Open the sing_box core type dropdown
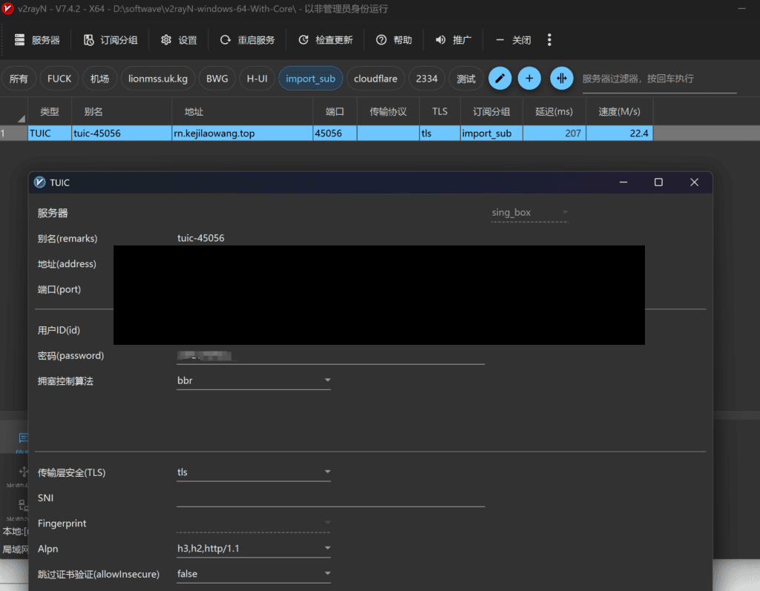 (529, 213)
